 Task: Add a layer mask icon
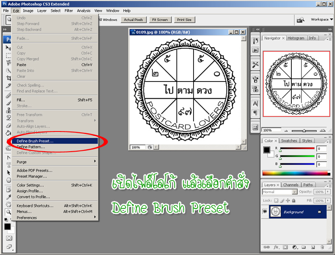[x=285, y=247]
